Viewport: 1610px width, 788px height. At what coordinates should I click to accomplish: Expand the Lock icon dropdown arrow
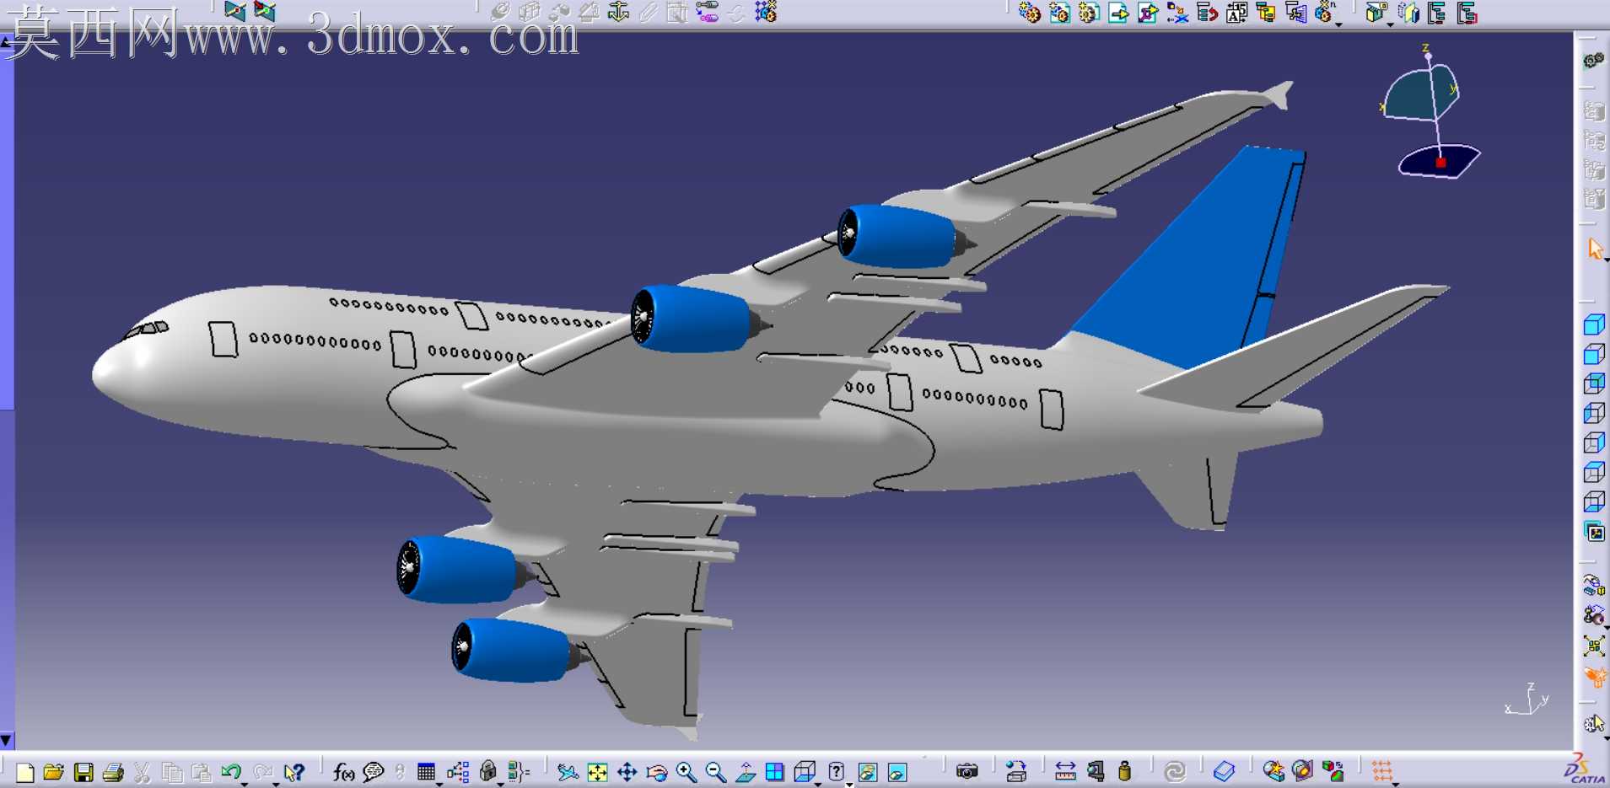(x=501, y=783)
